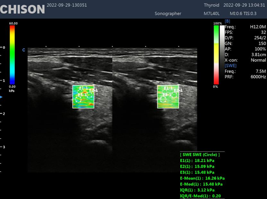Click the [B] mode header
Screen dimensions: 267x199
point(227,21)
